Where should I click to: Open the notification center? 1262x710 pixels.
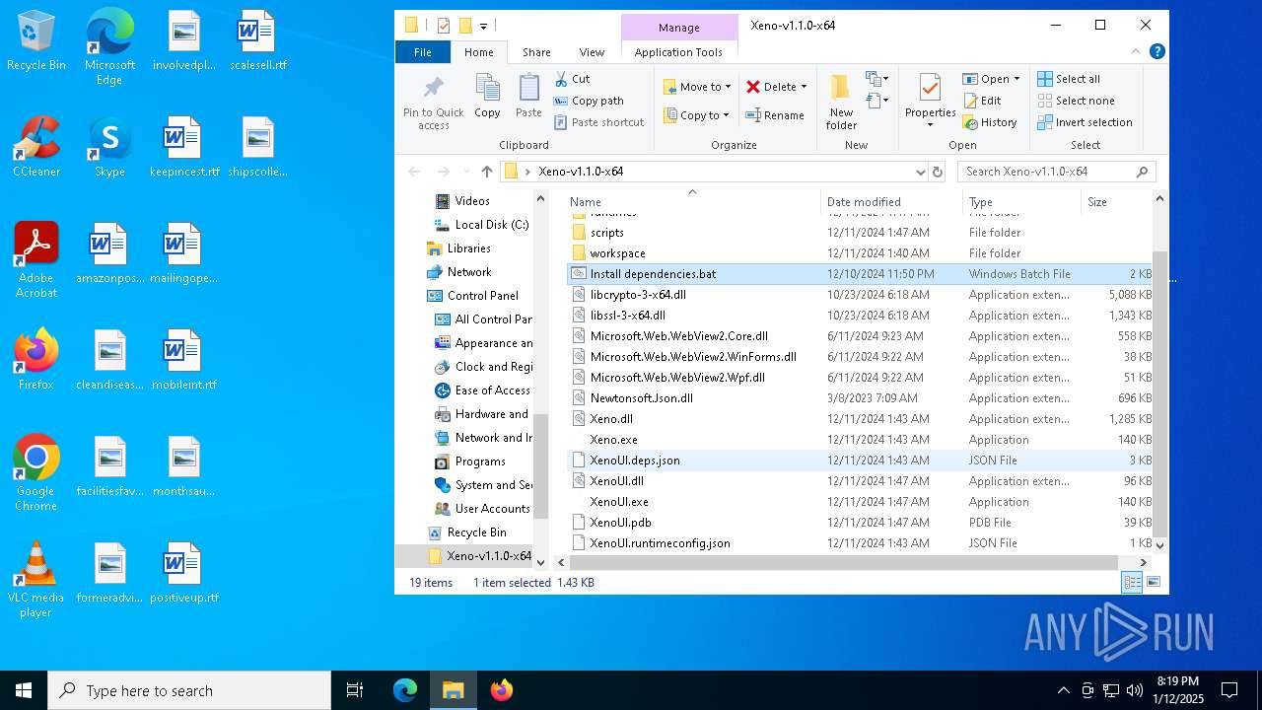tap(1229, 690)
